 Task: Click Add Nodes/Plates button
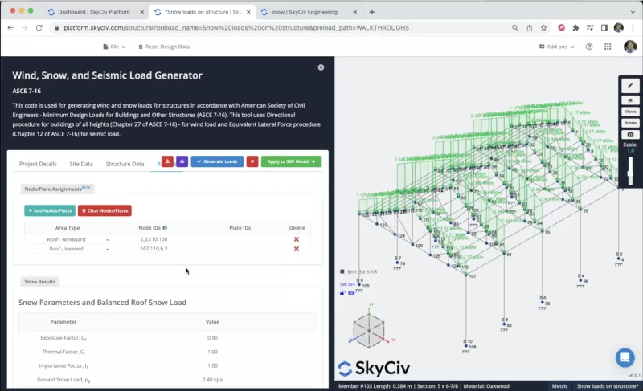(x=50, y=210)
